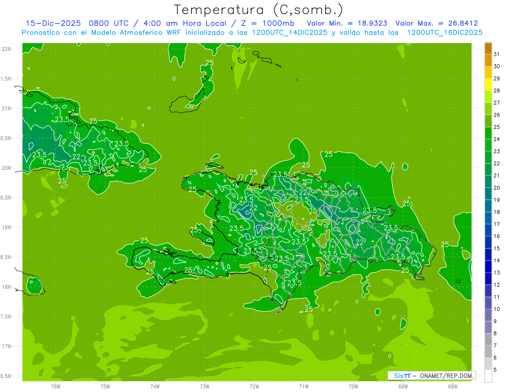Click the "76W" longitude axis label
Image resolution: width=508 pixels, height=392 pixels.
(x=55, y=386)
